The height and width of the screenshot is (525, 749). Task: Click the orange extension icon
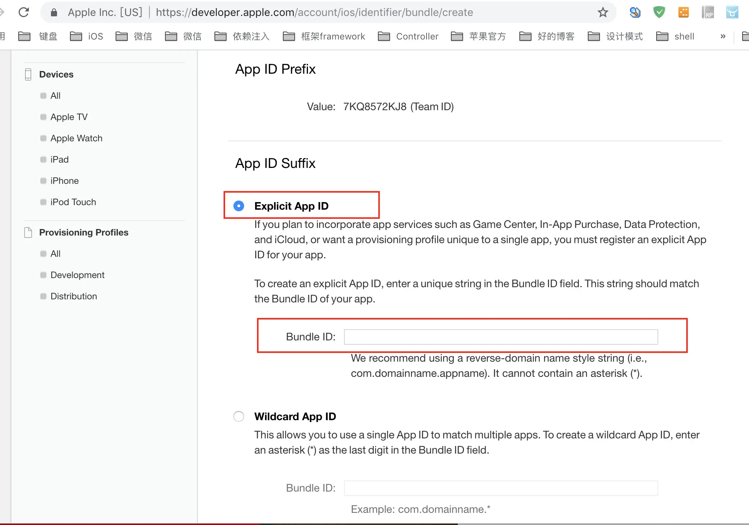tap(683, 13)
